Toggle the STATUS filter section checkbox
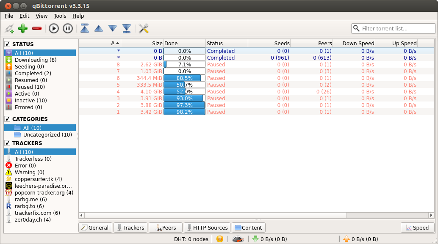438x244 pixels. (x=8, y=44)
